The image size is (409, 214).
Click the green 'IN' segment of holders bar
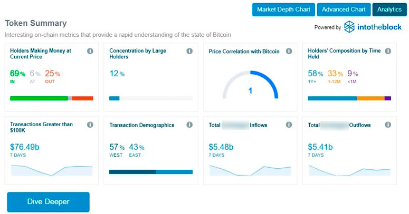(x=39, y=98)
